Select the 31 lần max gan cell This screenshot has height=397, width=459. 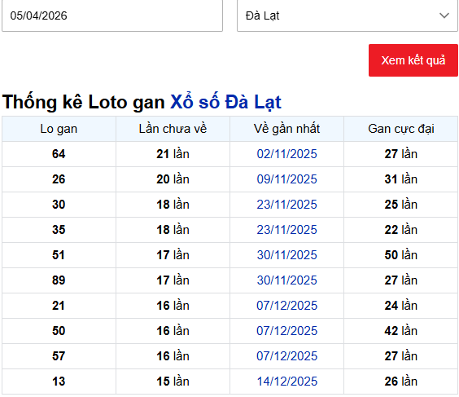401,179
